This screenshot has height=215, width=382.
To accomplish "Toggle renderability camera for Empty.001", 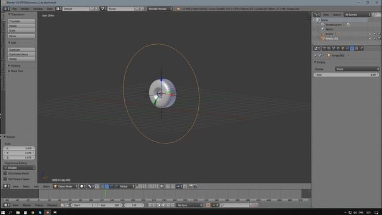I will [379, 38].
